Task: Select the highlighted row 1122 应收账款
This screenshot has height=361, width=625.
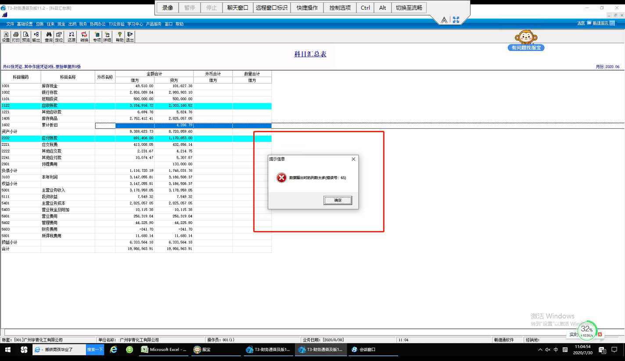Action: 136,106
